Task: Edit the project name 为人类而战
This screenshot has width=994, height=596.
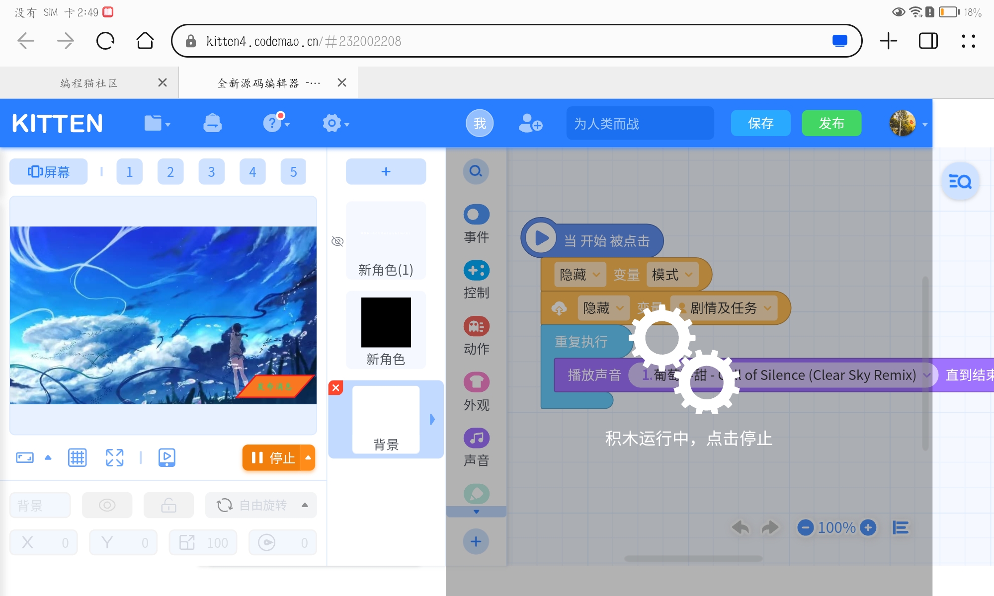Action: click(640, 123)
